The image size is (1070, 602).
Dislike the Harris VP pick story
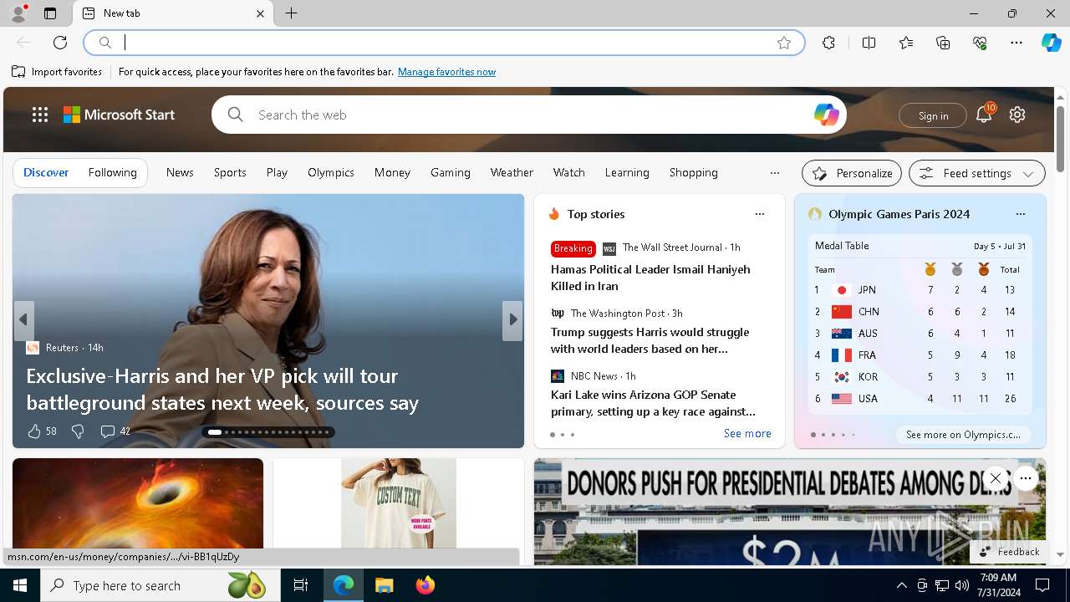77,431
